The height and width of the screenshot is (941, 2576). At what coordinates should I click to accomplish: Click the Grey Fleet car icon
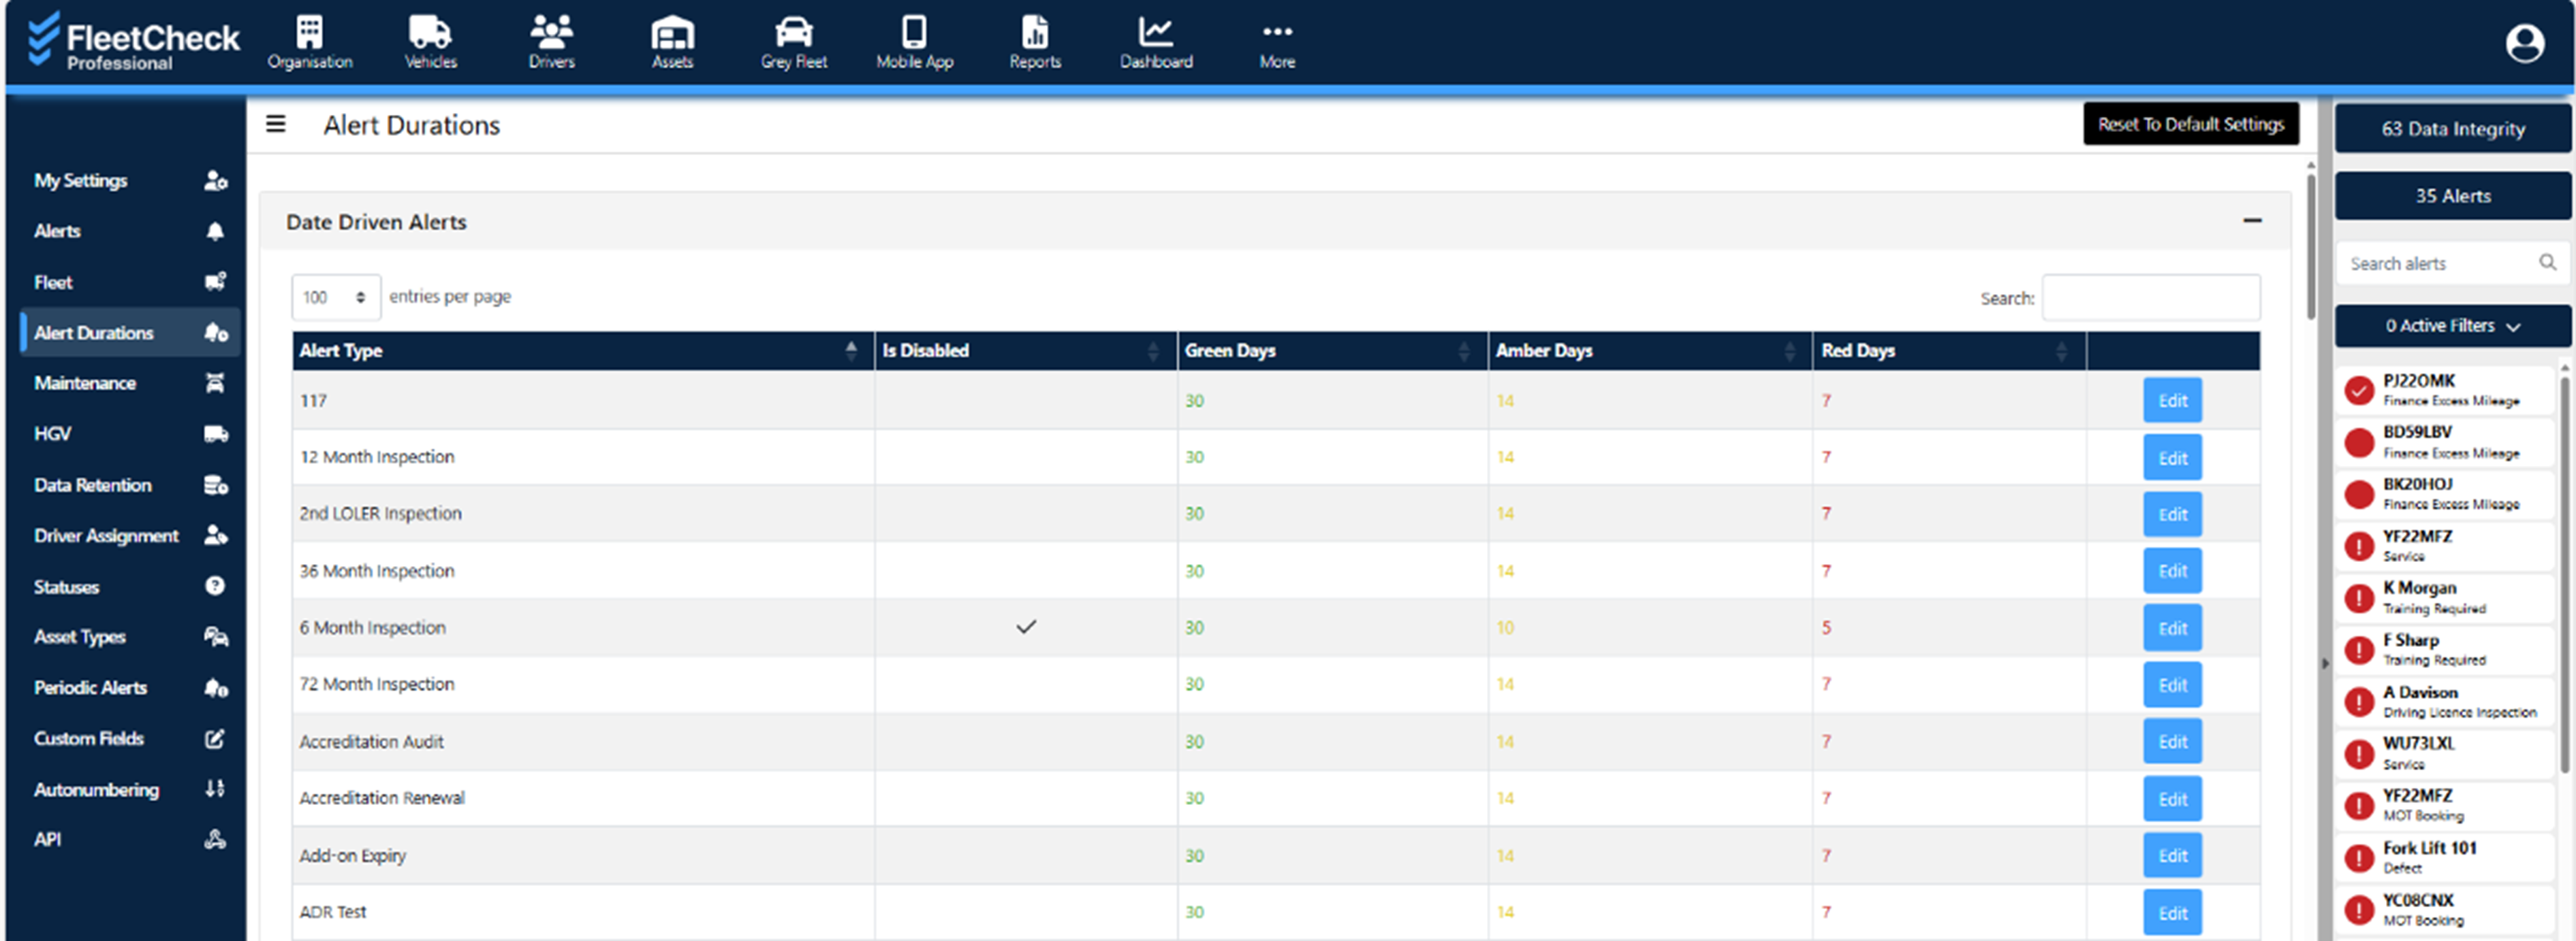point(793,32)
